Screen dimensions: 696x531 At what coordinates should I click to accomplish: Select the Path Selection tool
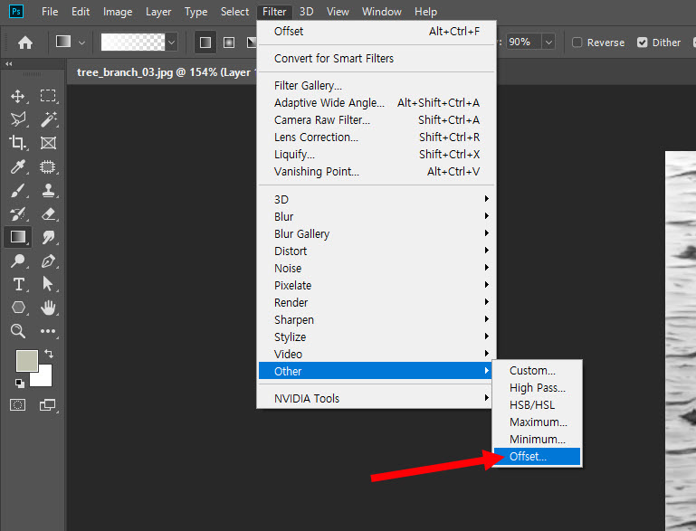(x=48, y=284)
